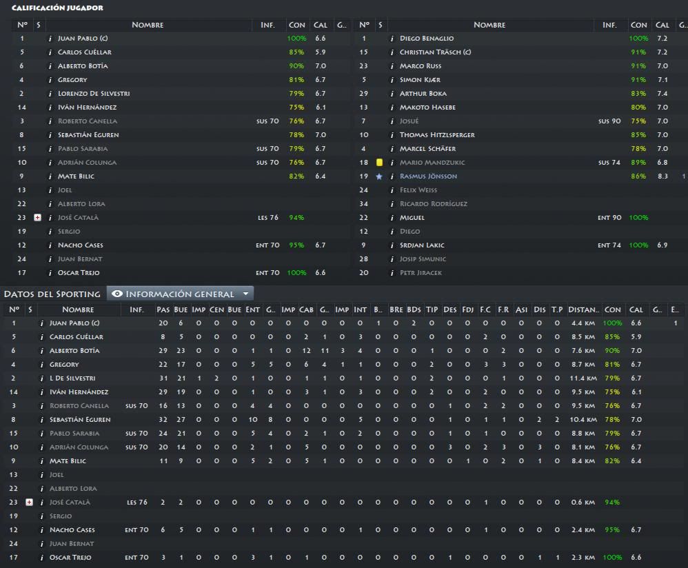Click the Nº header in stats table
The height and width of the screenshot is (568, 688).
(x=14, y=310)
